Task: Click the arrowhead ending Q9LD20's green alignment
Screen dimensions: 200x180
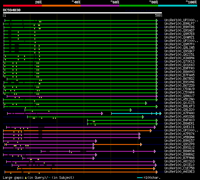Action: coord(131,110)
